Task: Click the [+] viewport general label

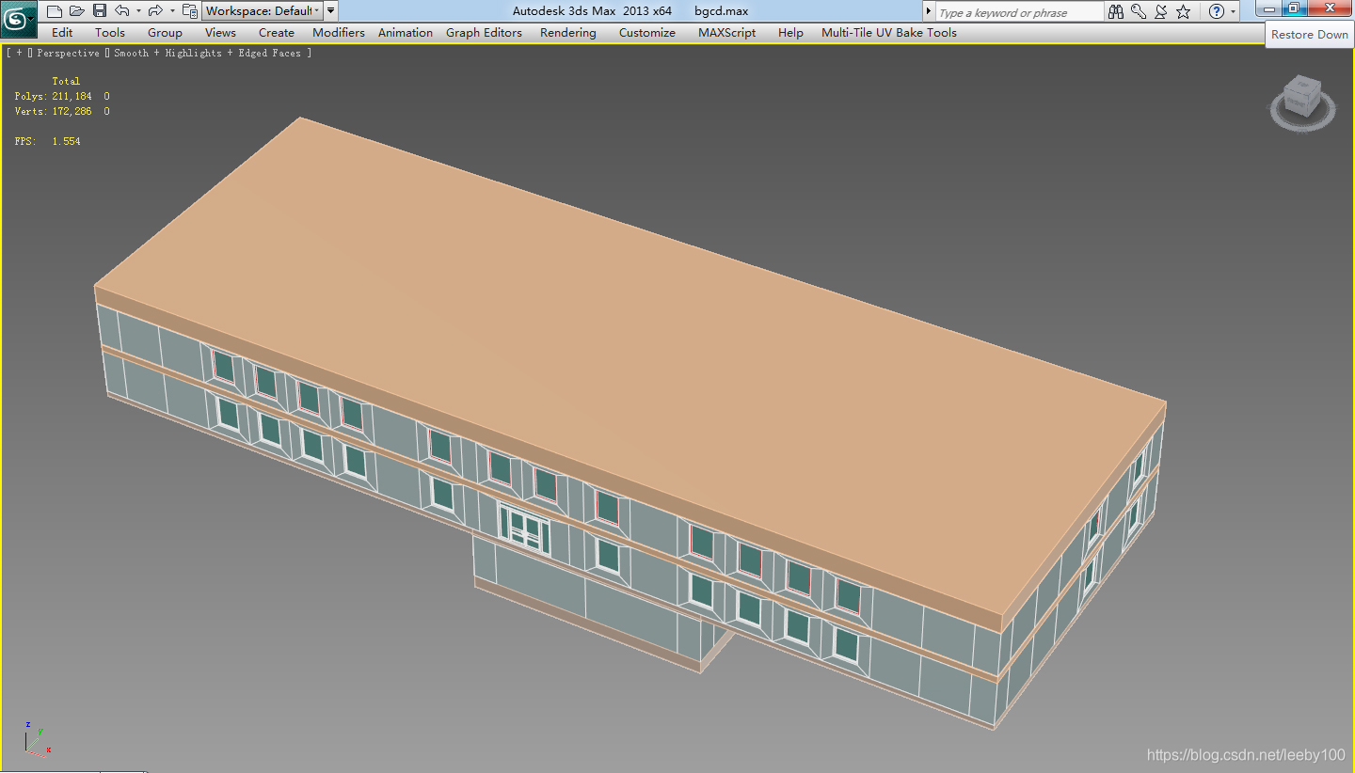Action: pyautogui.click(x=19, y=54)
